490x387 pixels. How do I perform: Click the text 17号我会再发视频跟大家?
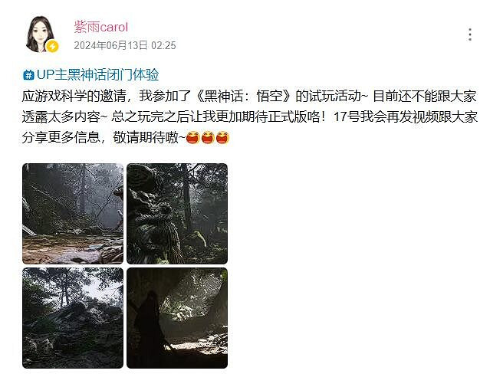point(406,116)
